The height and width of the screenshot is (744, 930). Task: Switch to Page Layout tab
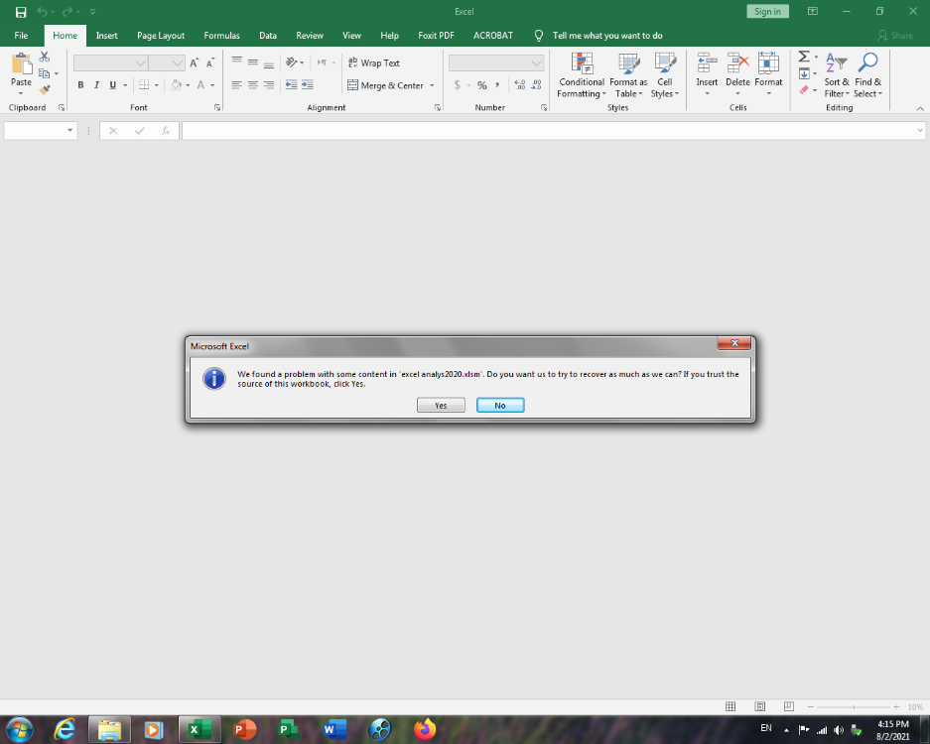point(161,36)
